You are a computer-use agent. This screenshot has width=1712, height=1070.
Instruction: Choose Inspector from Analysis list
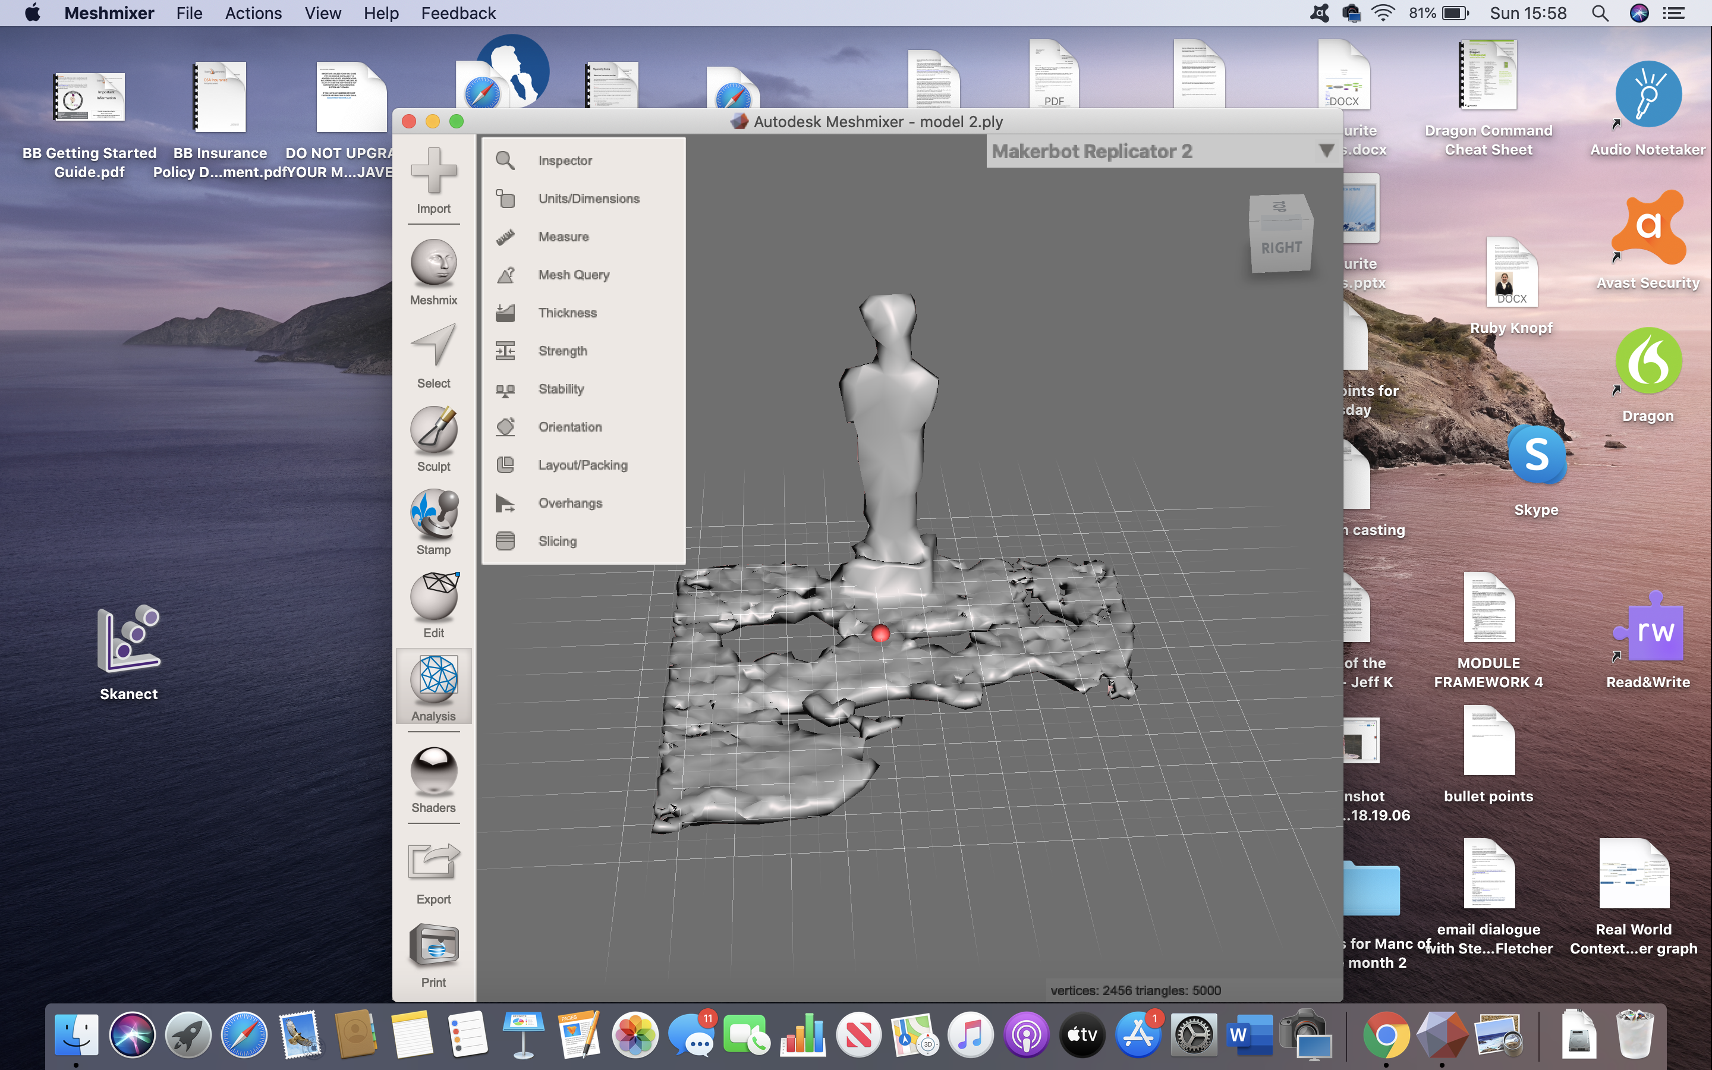coord(565,160)
